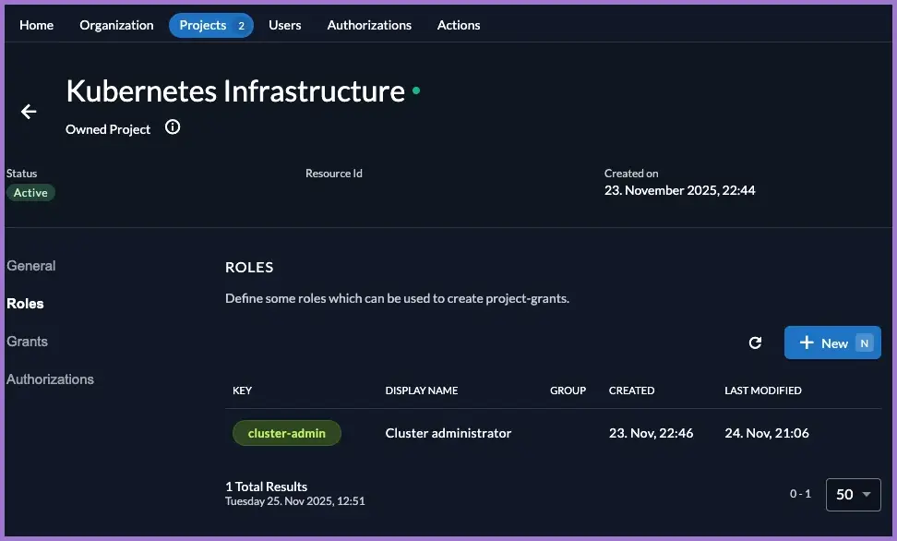Switch to the Users tab
Viewport: 897px width, 541px height.
284,25
